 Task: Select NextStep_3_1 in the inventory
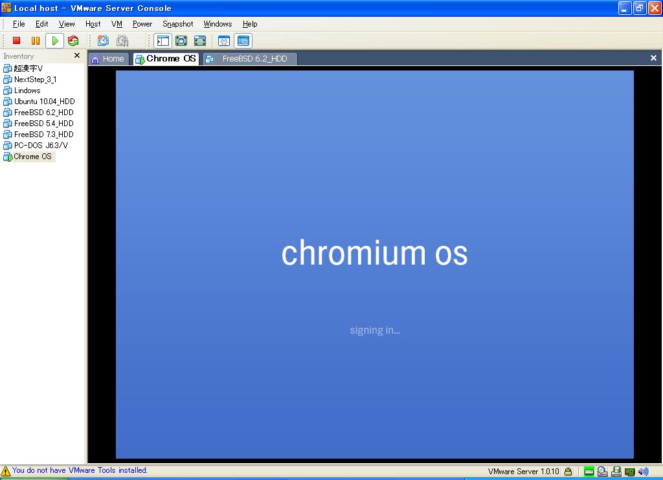click(x=36, y=80)
